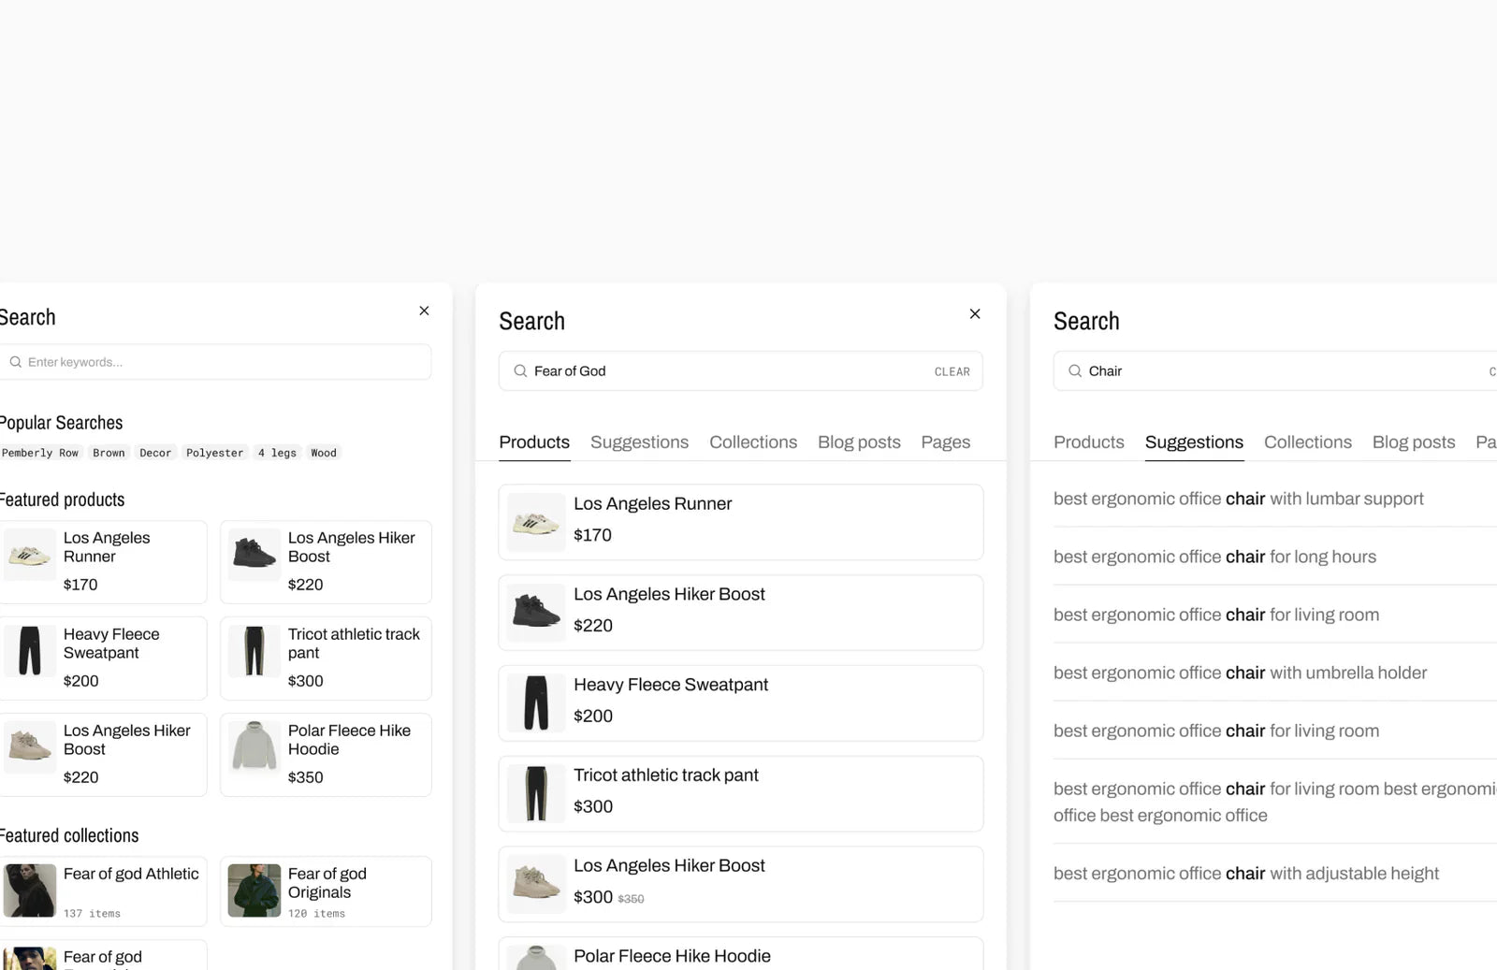Choose the Pemberly Row search tag
1497x970 pixels.
coord(40,453)
